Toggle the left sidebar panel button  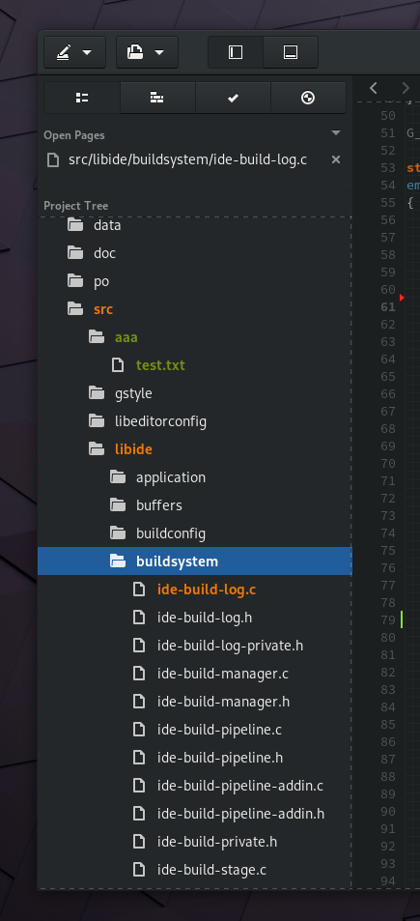(x=236, y=52)
